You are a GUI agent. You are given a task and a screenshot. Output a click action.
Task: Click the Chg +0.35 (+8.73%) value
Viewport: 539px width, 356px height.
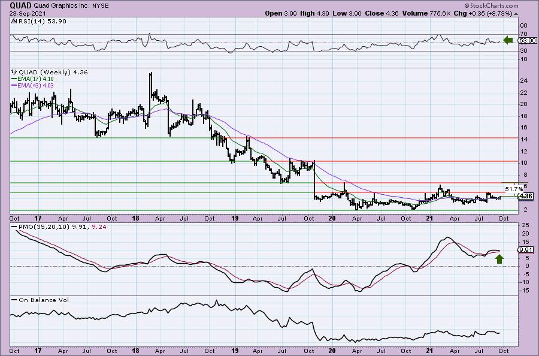coord(483,13)
